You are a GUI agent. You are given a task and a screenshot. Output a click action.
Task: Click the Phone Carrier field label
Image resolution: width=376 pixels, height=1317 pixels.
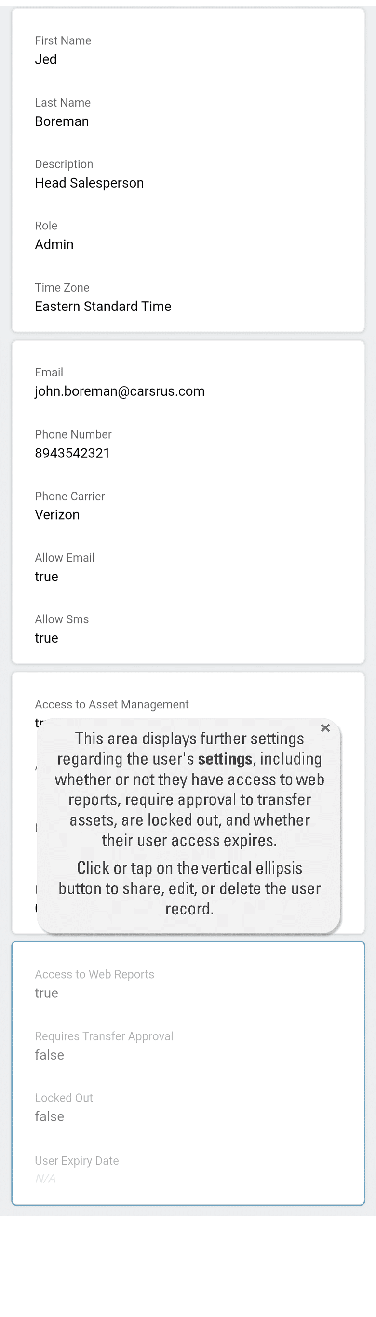tap(69, 496)
